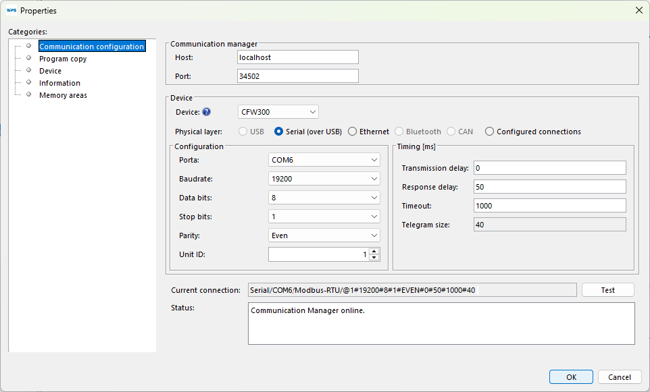Select the Configured connections option

489,131
